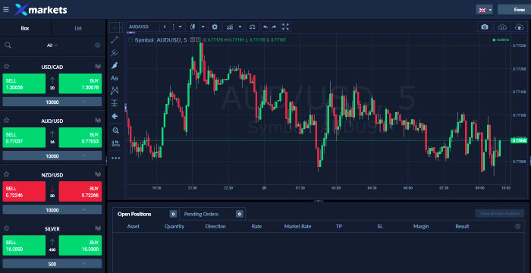Click the AUD/USD symbol input field
The width and height of the screenshot is (531, 273).
pos(143,27)
